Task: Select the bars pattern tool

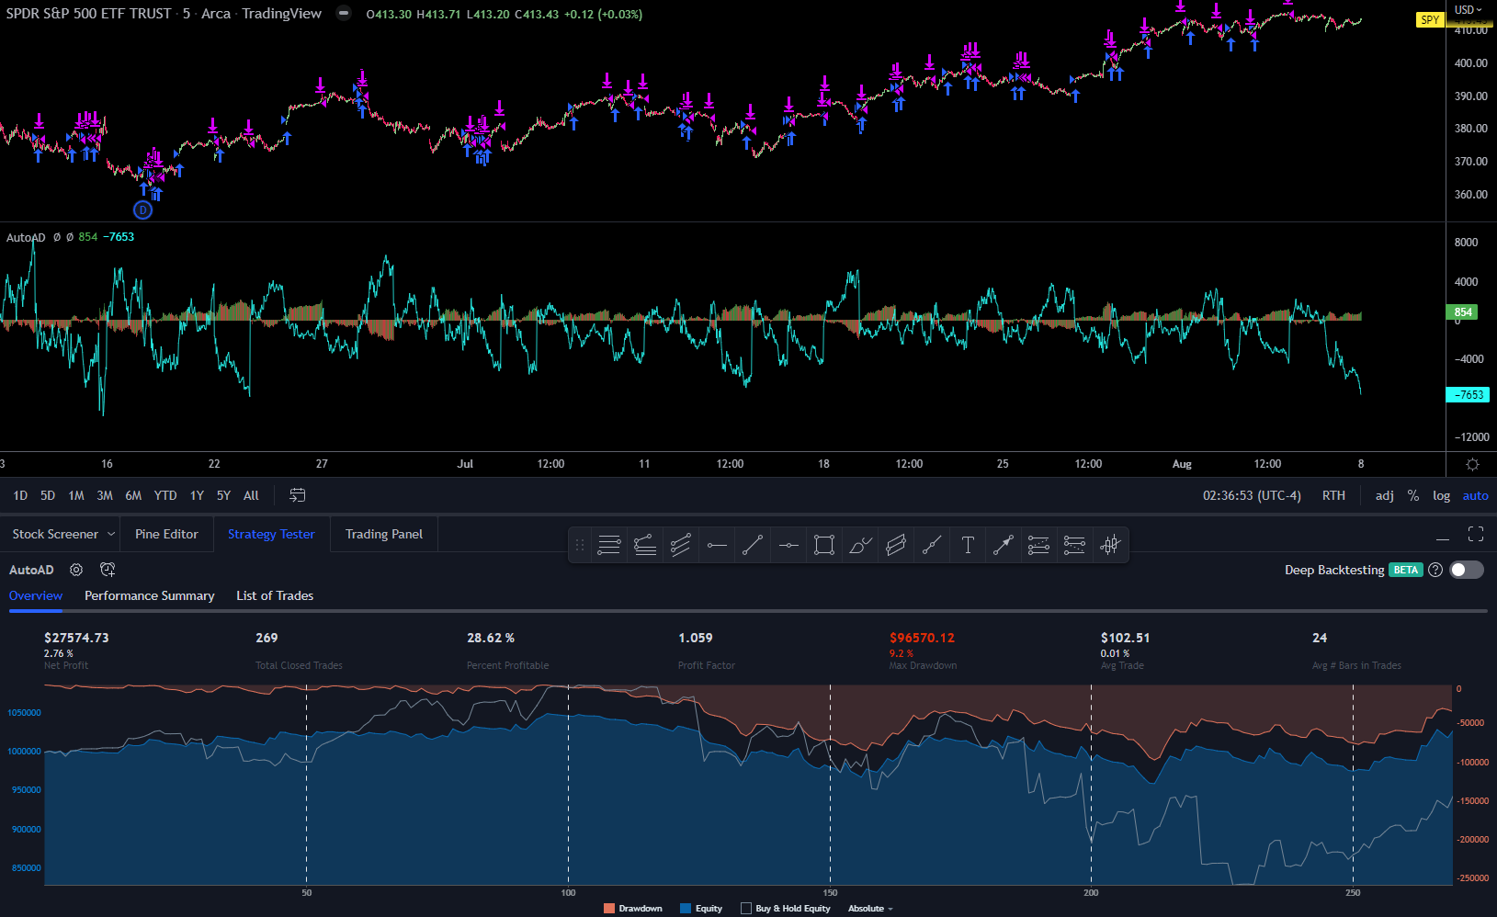Action: point(1110,546)
